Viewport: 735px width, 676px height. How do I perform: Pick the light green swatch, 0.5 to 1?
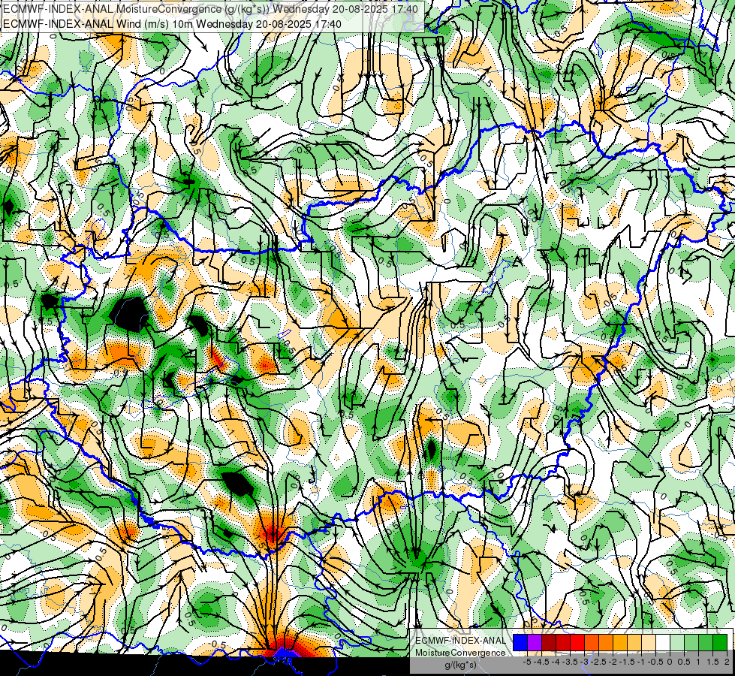click(691, 642)
